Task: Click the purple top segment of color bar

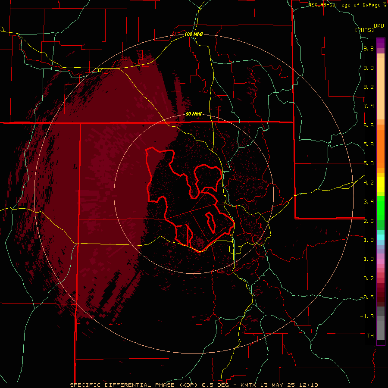Action: [381, 43]
